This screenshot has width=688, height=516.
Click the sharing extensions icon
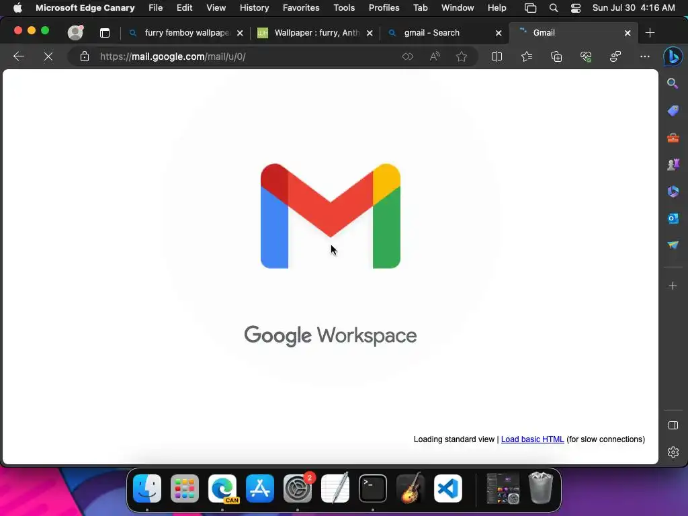click(615, 56)
